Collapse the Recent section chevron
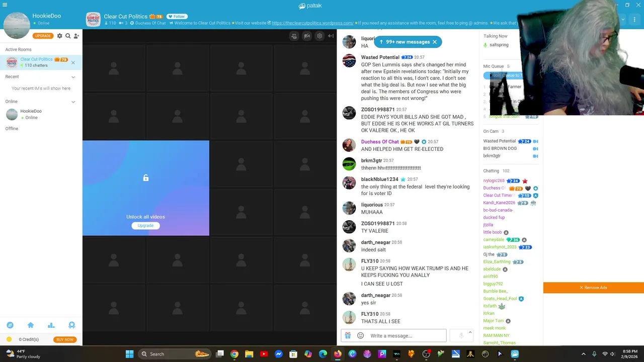This screenshot has width=644, height=362. click(x=73, y=77)
